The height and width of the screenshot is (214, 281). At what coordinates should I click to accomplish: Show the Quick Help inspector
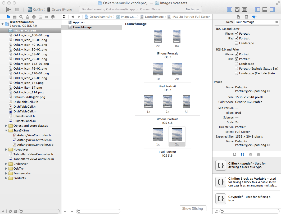pos(246,17)
